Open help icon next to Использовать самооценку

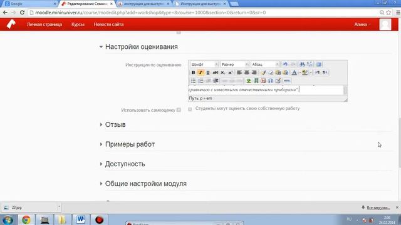pos(179,110)
